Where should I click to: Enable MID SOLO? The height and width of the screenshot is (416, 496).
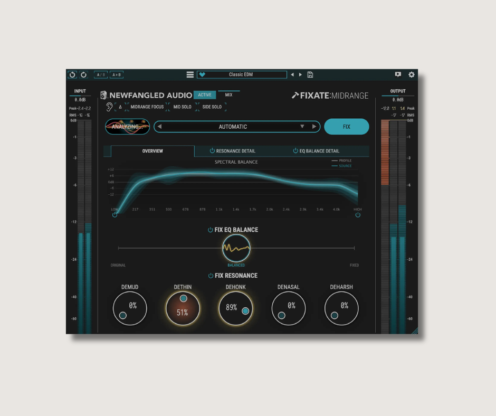coord(182,107)
